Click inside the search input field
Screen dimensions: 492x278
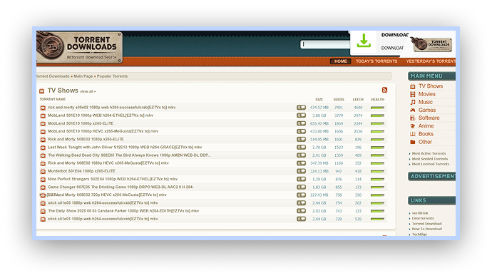coord(324,44)
